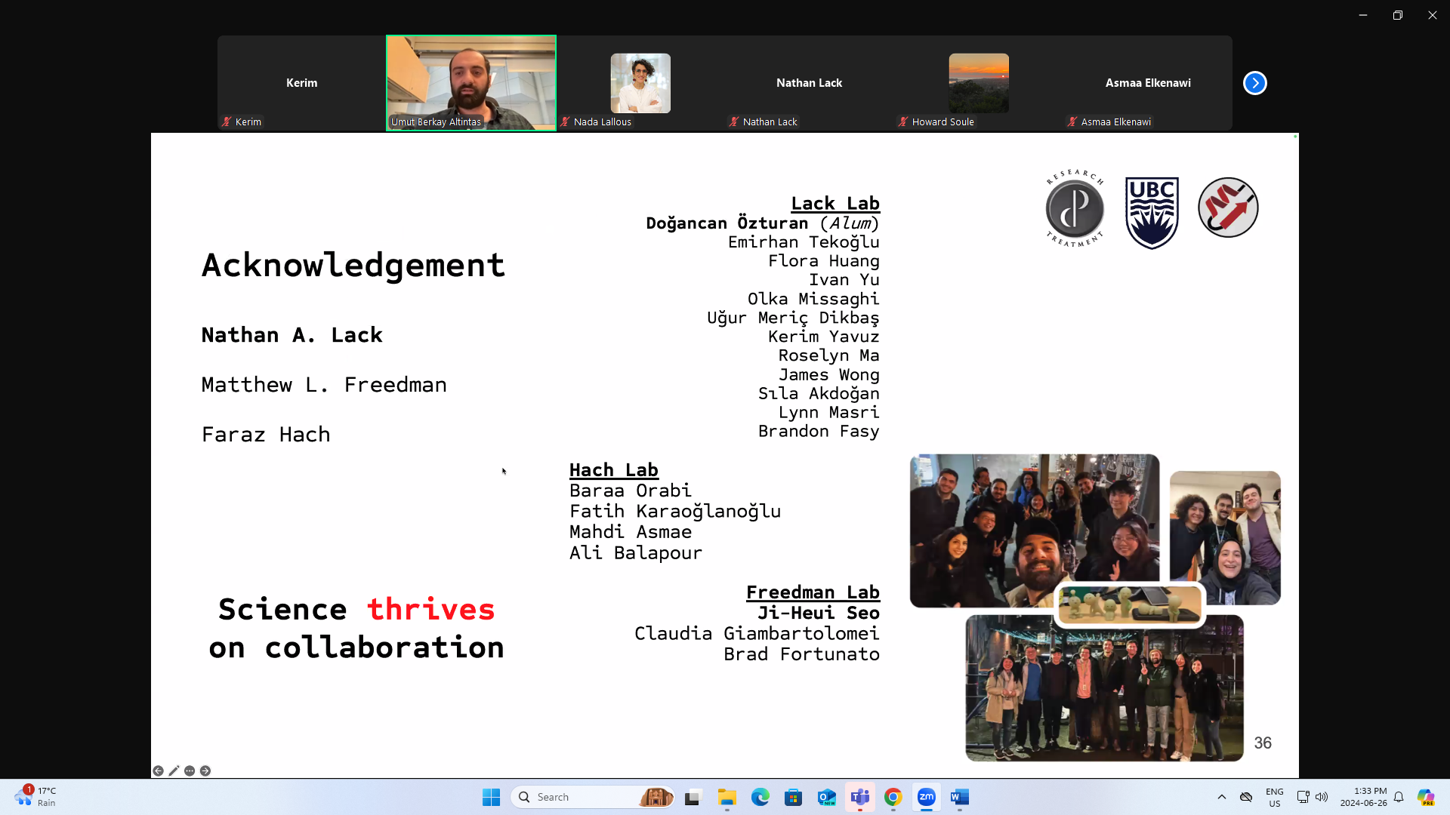Select Umut Berkay Altintas video tile
The height and width of the screenshot is (815, 1450).
click(x=471, y=83)
